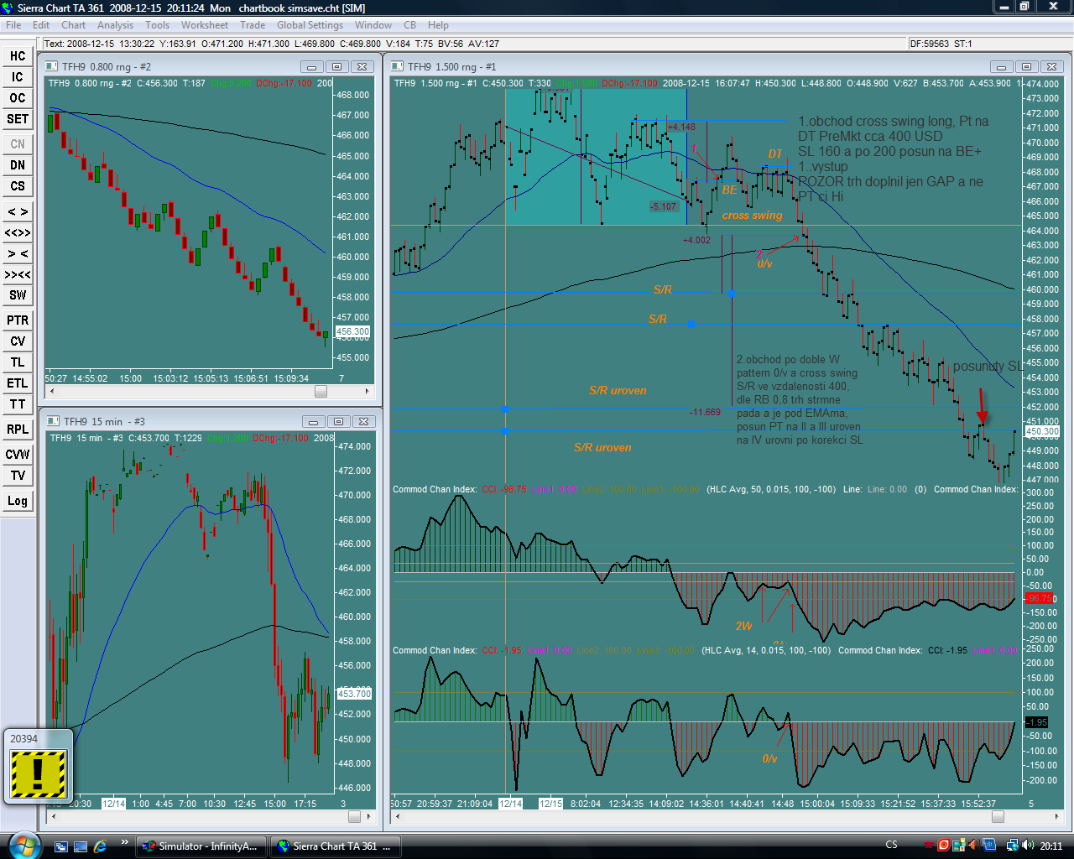Select the ETL extended trendline tool
Viewport: 1074px width, 859px height.
click(18, 383)
